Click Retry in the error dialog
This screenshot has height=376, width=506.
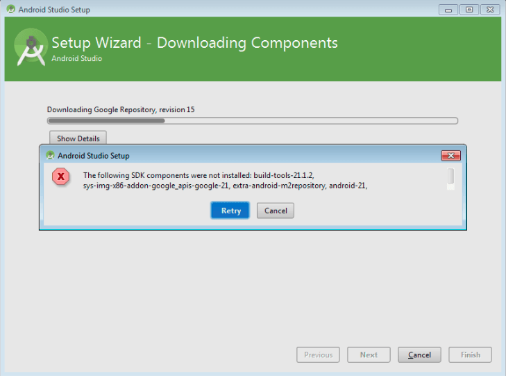point(230,211)
